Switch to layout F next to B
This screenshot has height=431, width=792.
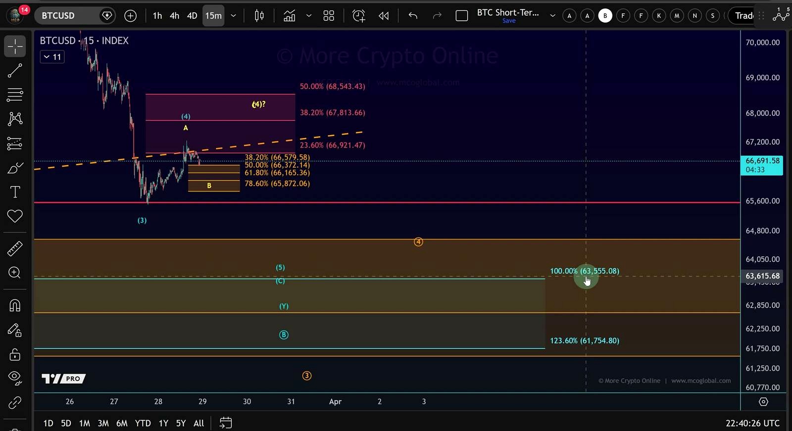623,16
